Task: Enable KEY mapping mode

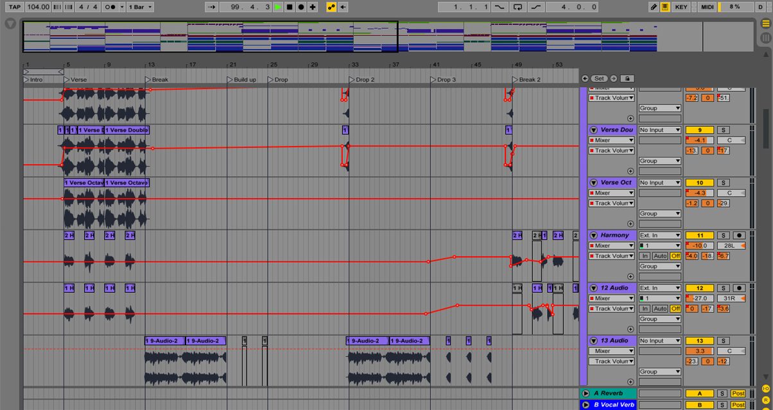Action: click(x=681, y=7)
